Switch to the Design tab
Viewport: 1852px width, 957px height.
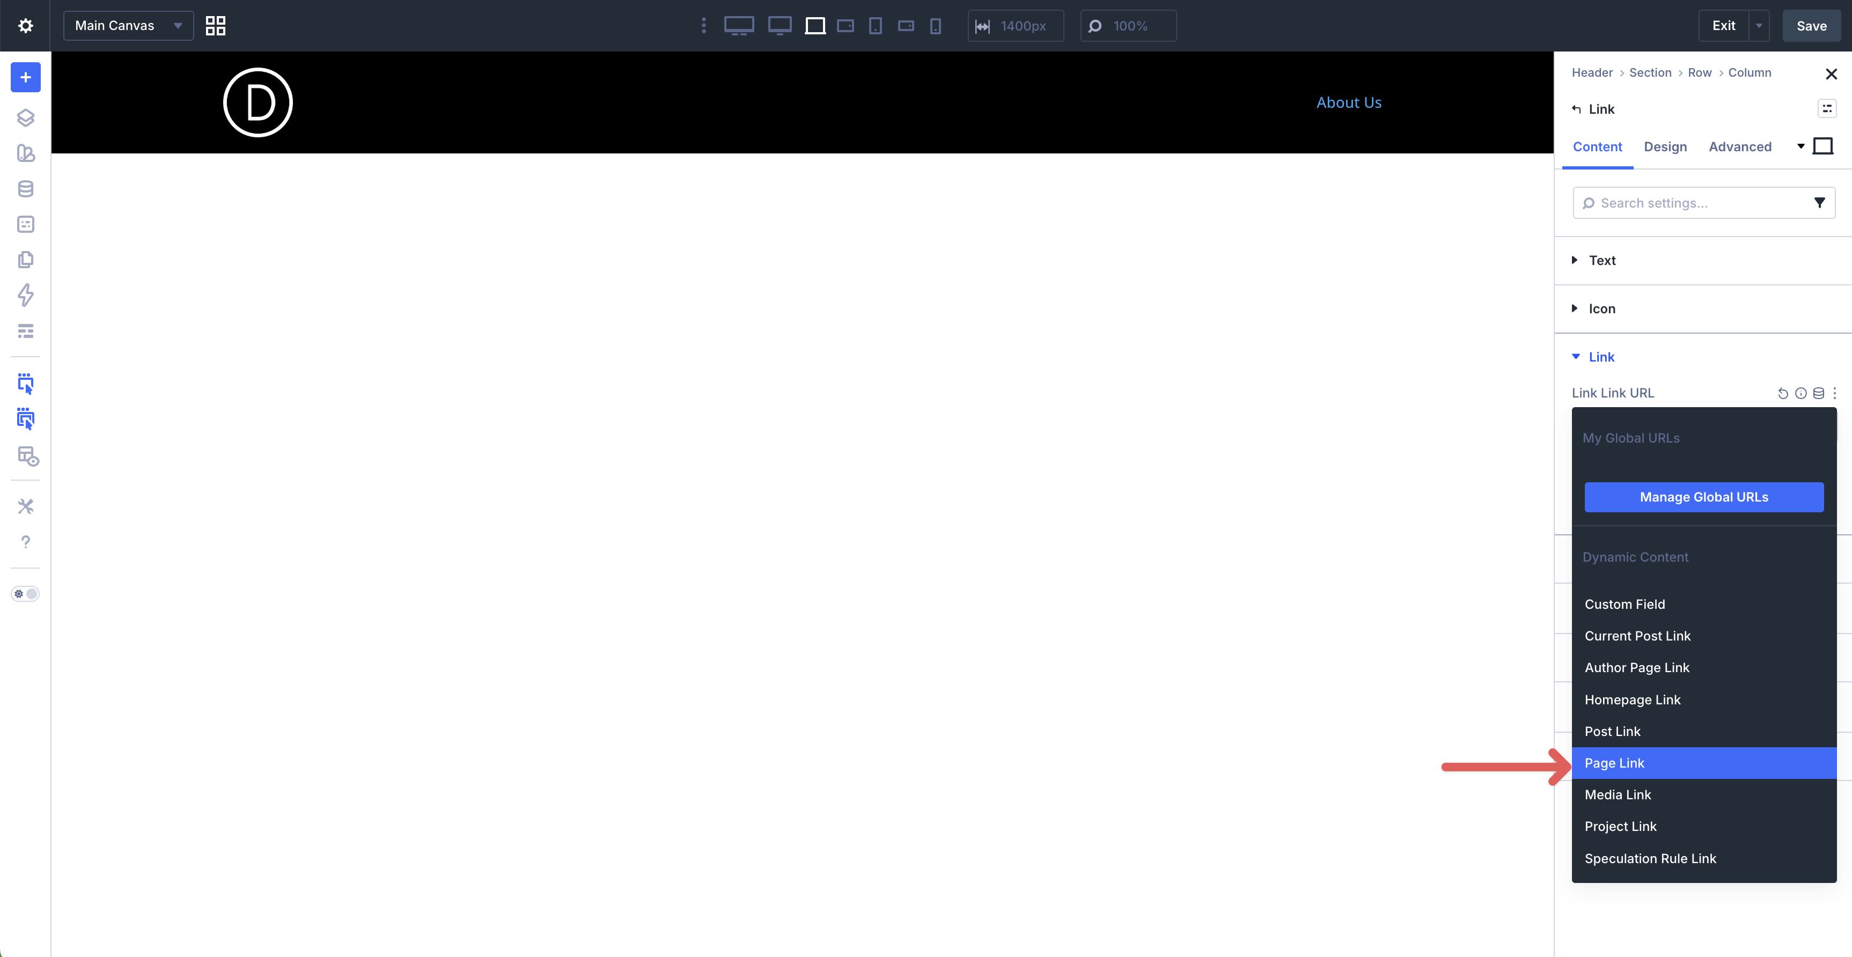1666,146
